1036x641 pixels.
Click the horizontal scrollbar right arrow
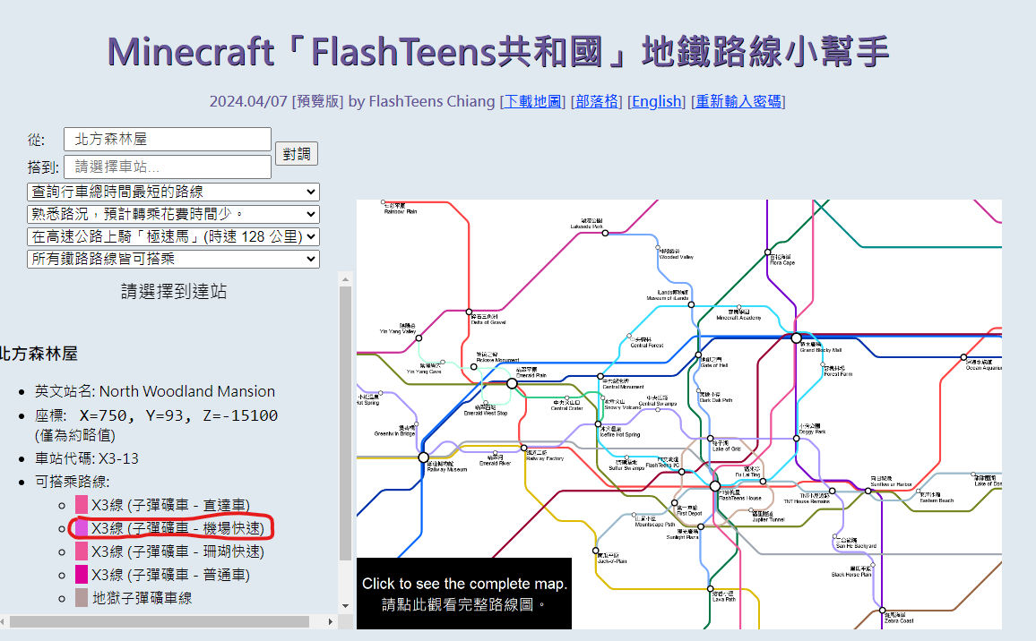pyautogui.click(x=331, y=622)
